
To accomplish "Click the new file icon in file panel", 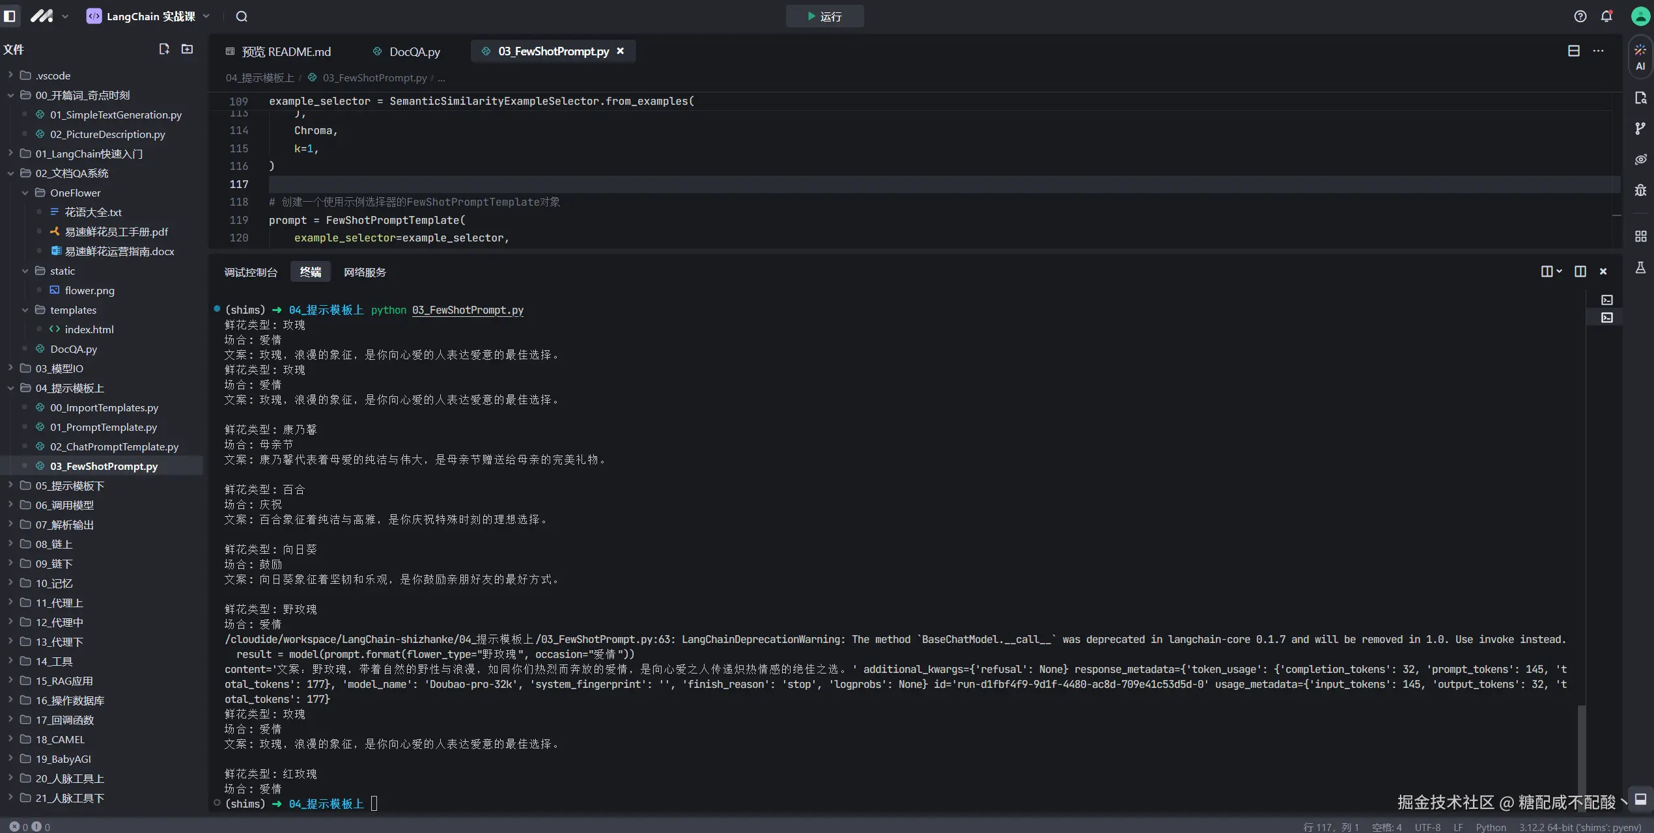I will (164, 49).
